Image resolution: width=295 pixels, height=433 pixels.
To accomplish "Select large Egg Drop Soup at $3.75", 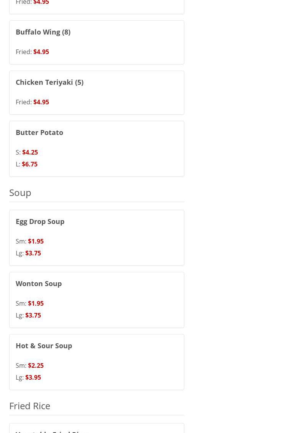I will pyautogui.click(x=33, y=253).
